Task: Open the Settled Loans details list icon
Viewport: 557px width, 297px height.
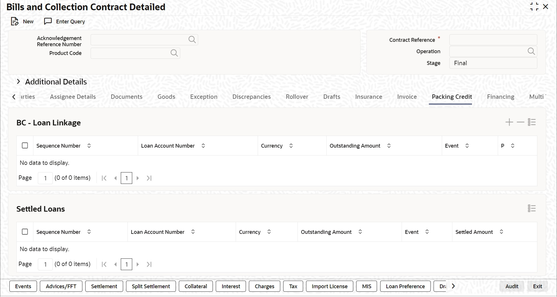Action: pyautogui.click(x=531, y=208)
